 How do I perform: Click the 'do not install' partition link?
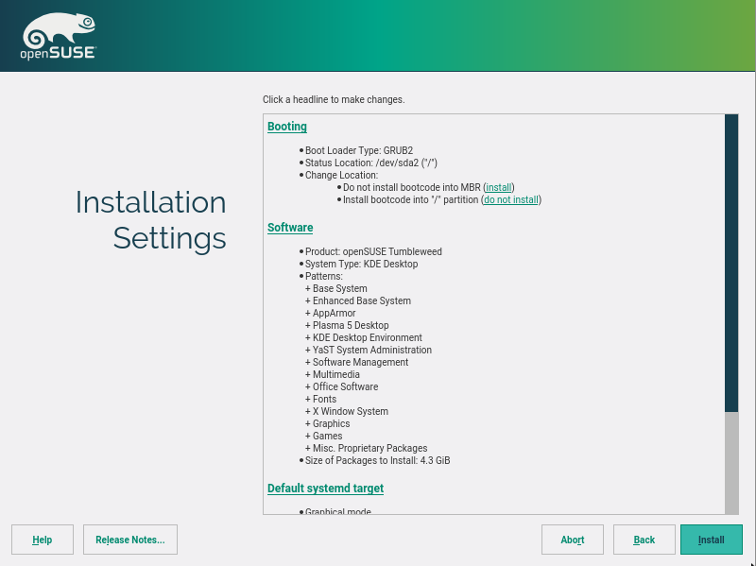[511, 199]
